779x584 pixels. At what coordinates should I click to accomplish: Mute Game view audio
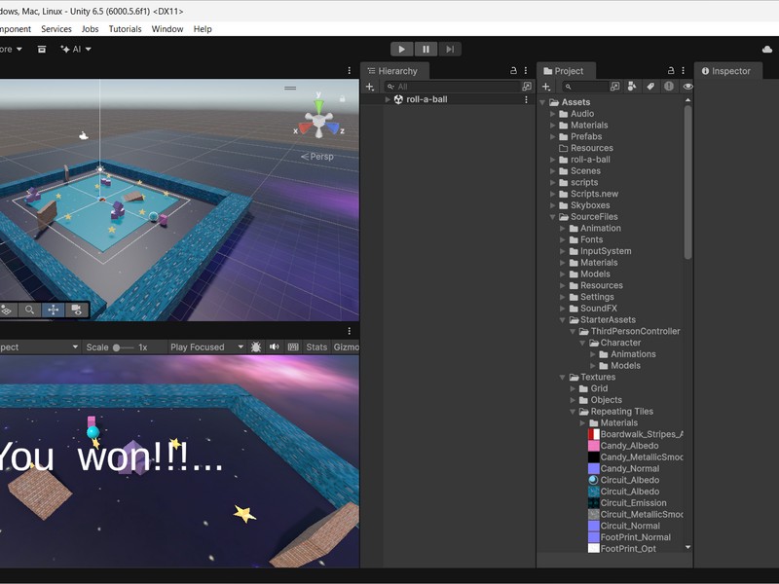(x=275, y=347)
